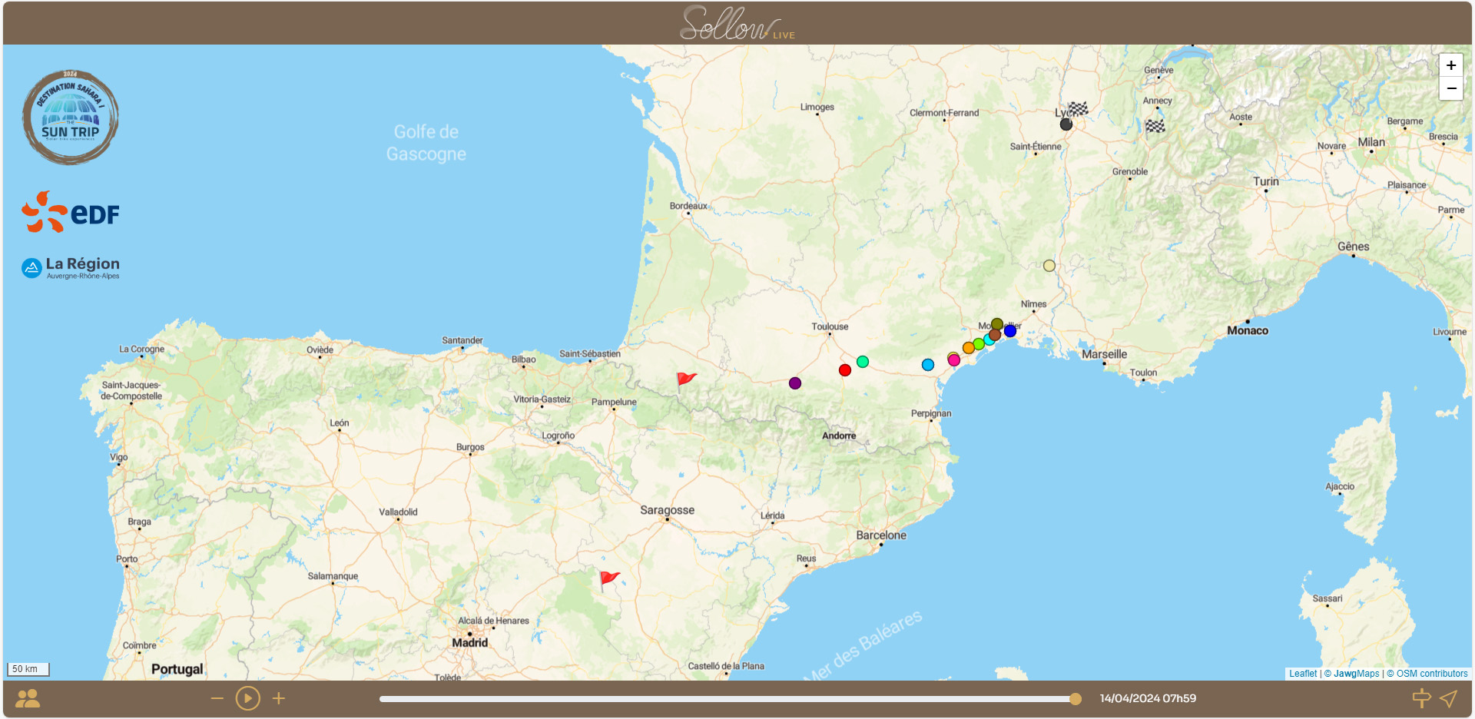This screenshot has width=1475, height=719.
Task: Select the checkered flag south of Annecy
Action: 1155,125
